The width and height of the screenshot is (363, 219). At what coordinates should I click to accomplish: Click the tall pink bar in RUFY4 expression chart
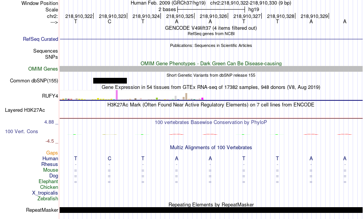[117, 95]
